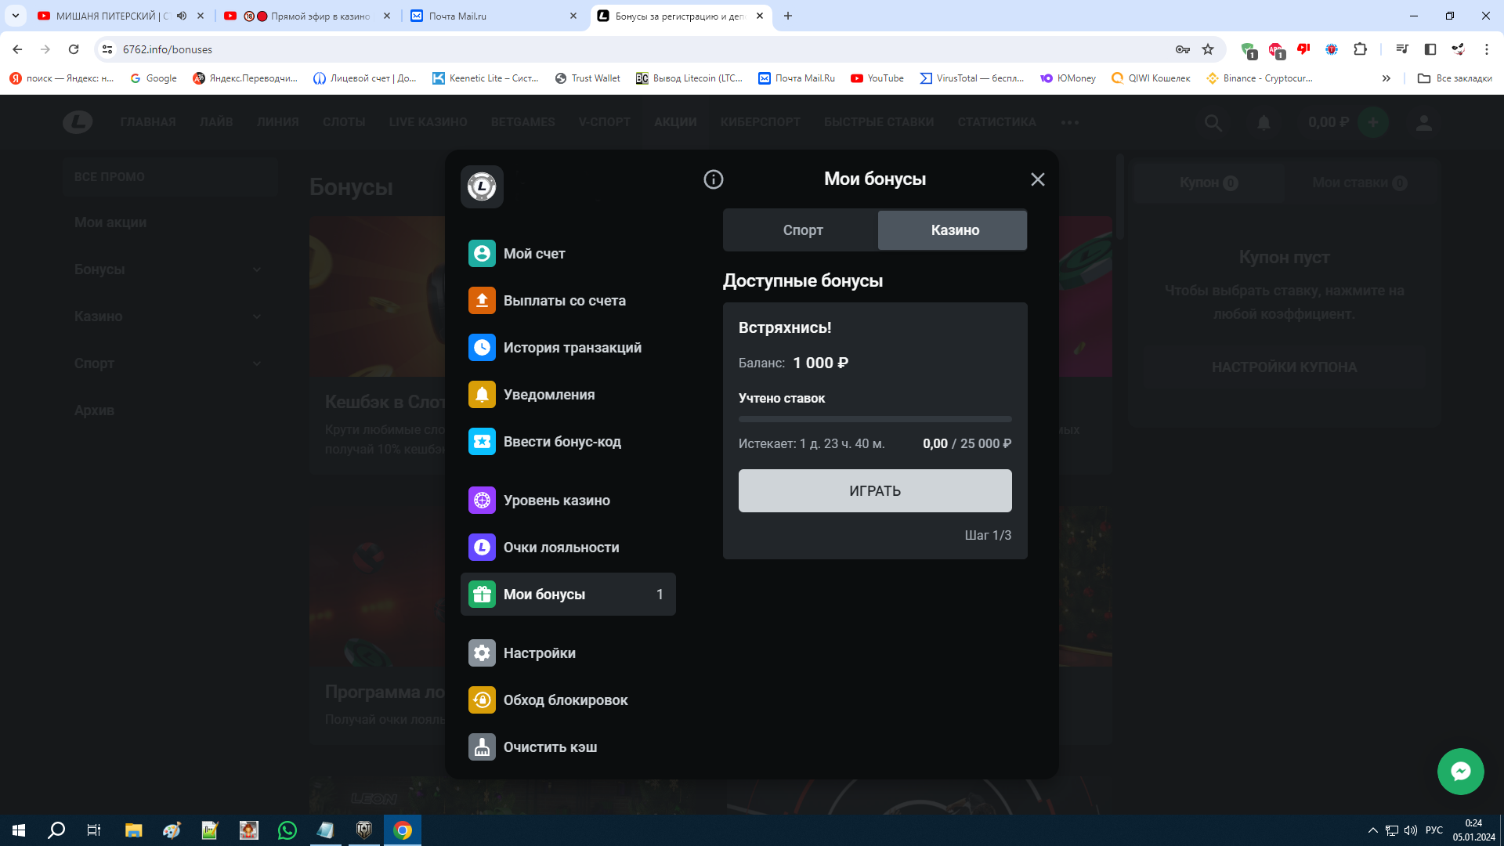The width and height of the screenshot is (1504, 846).
Task: Close the Мои бонусы dialog
Action: tap(1037, 179)
